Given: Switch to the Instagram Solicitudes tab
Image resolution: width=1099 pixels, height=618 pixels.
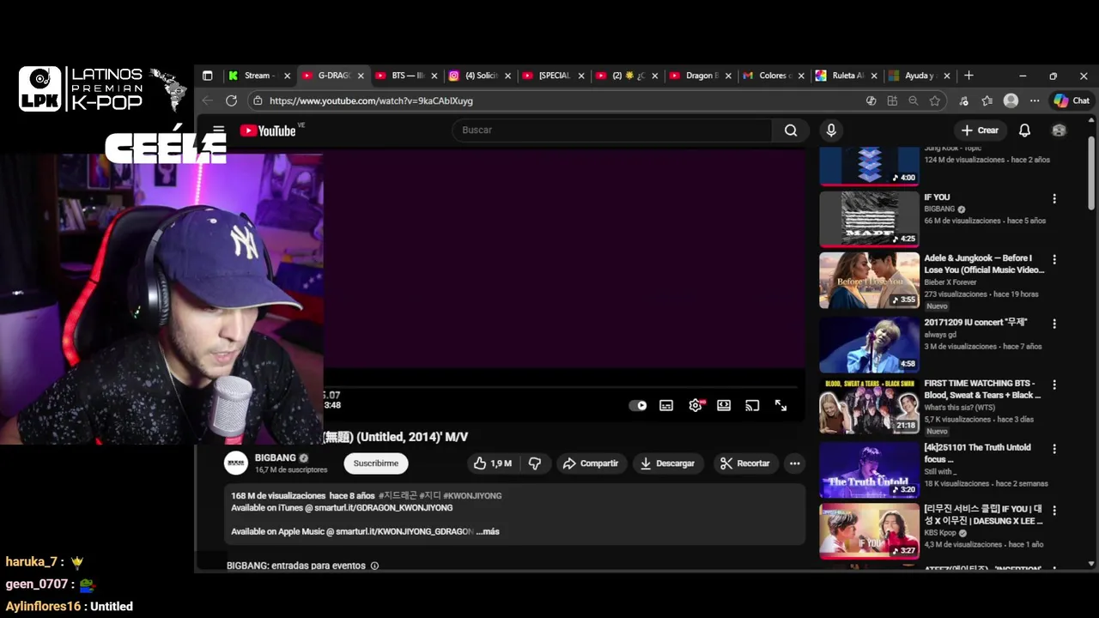Looking at the screenshot, I should coord(478,76).
